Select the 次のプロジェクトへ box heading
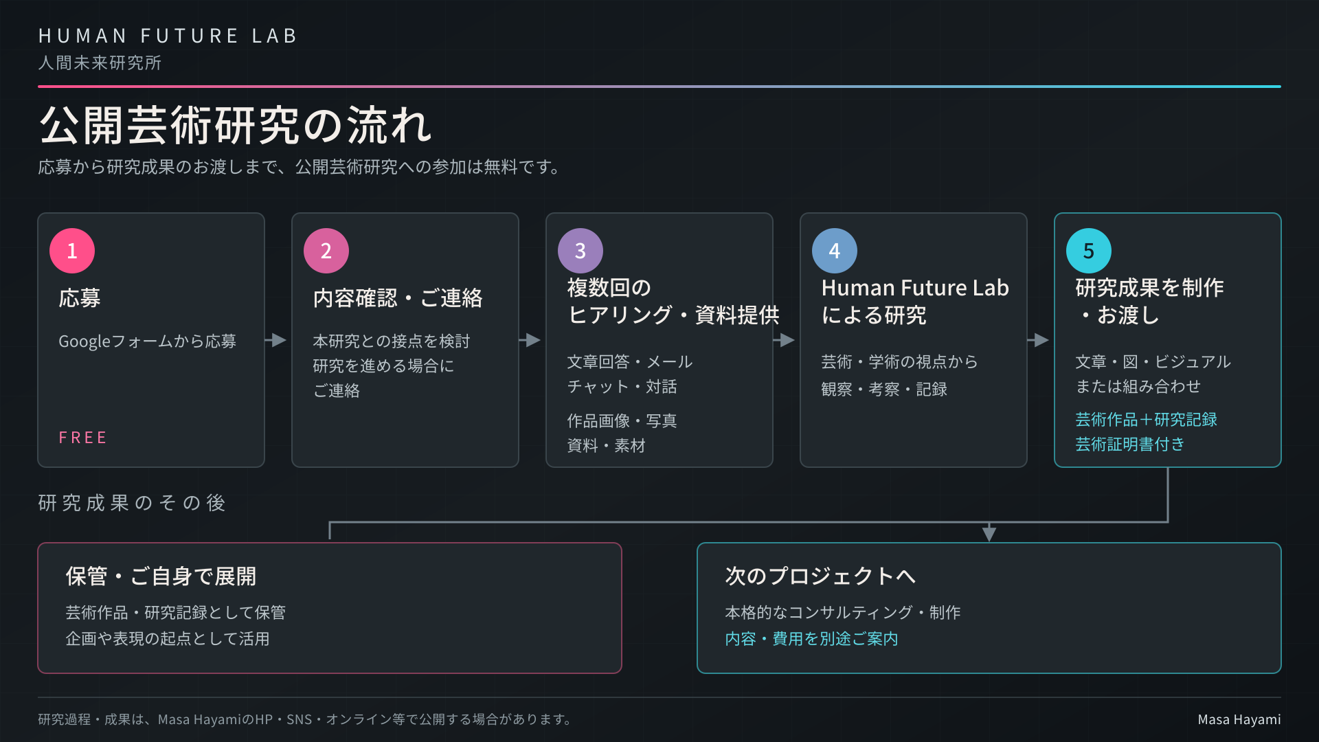 820,576
